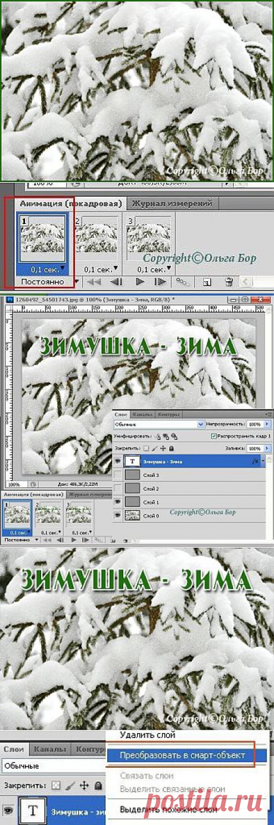
Task: Click T thumbnail of text layer in five-layer panel
Action: pos(133,461)
